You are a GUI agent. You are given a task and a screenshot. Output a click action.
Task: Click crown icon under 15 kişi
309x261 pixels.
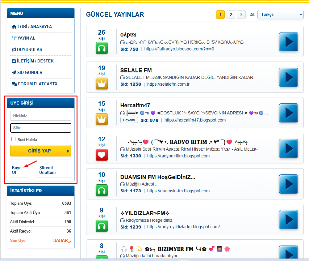point(102,119)
